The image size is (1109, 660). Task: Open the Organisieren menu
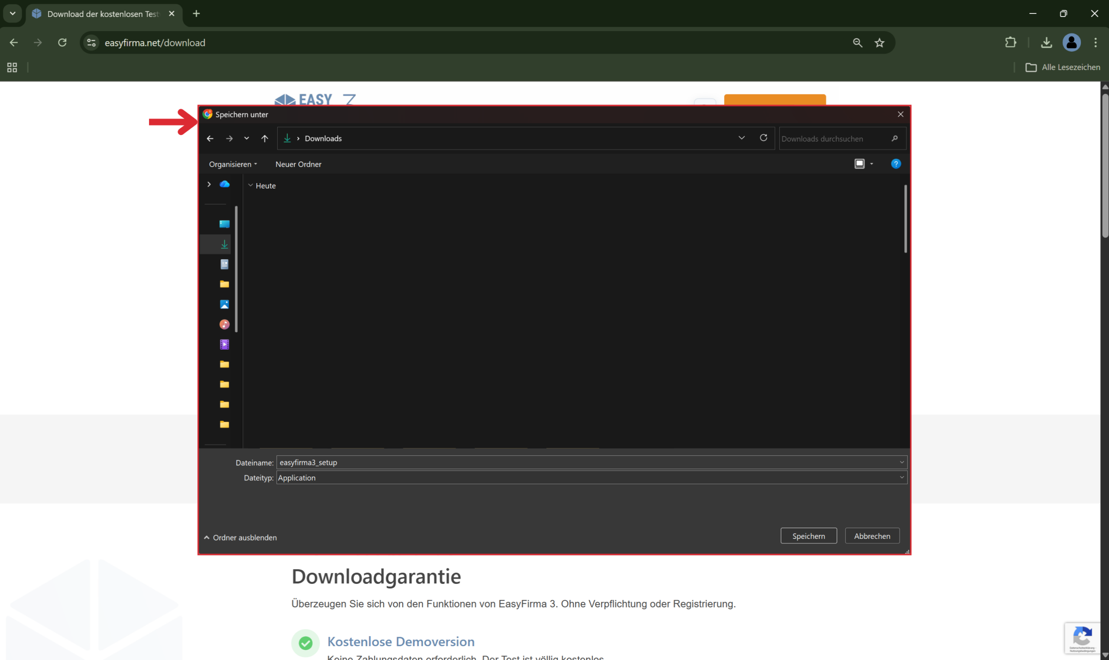(233, 164)
